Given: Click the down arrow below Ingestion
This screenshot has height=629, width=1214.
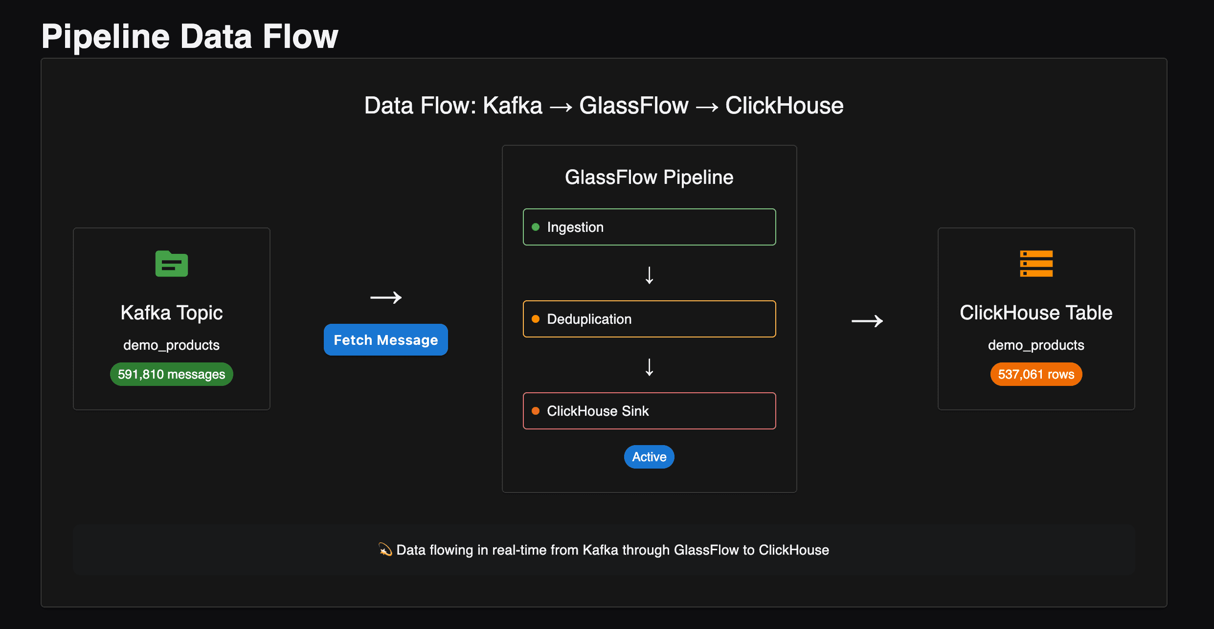Looking at the screenshot, I should [x=649, y=275].
